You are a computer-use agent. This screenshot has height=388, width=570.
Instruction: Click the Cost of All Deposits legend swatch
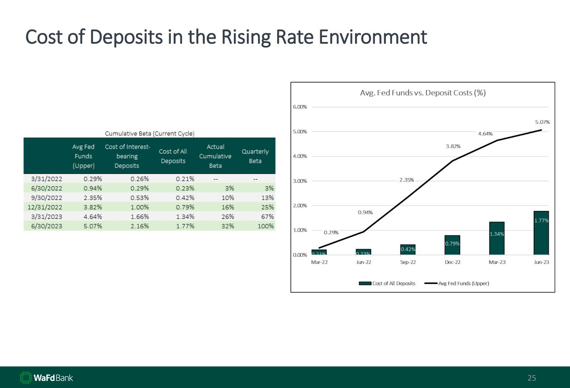click(365, 283)
